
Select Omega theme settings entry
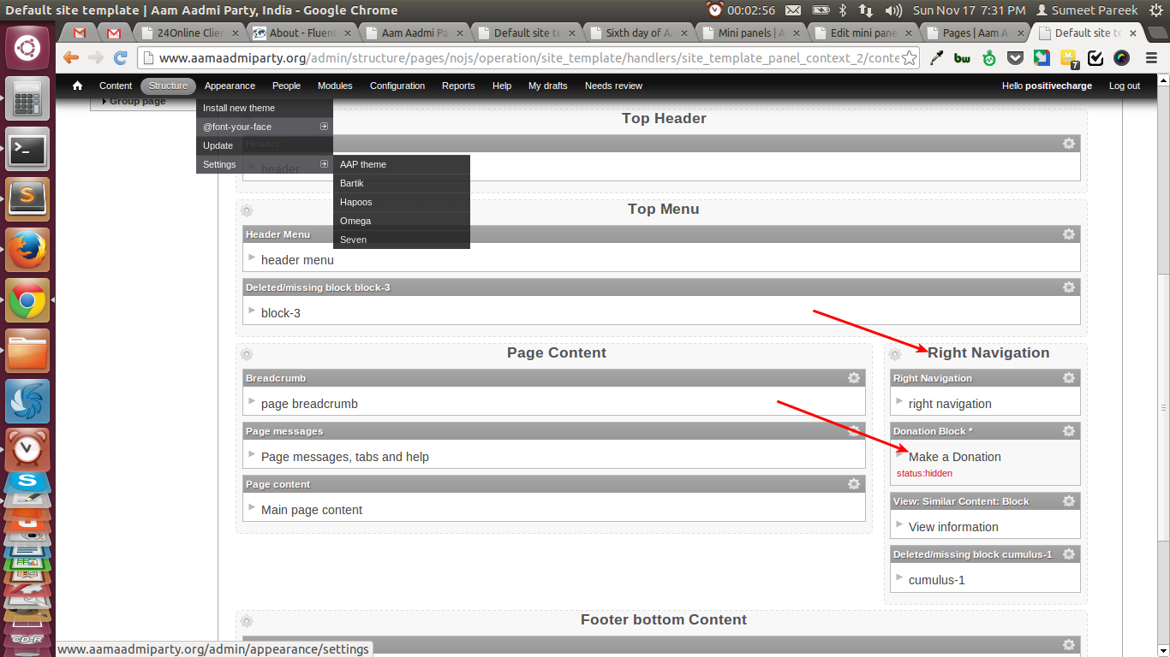[402, 221]
